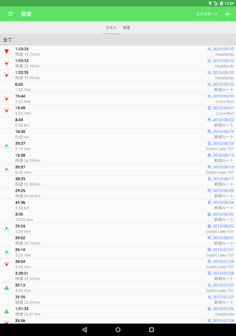Open the 29:25 activity entry
The image size is (236, 336).
click(118, 193)
